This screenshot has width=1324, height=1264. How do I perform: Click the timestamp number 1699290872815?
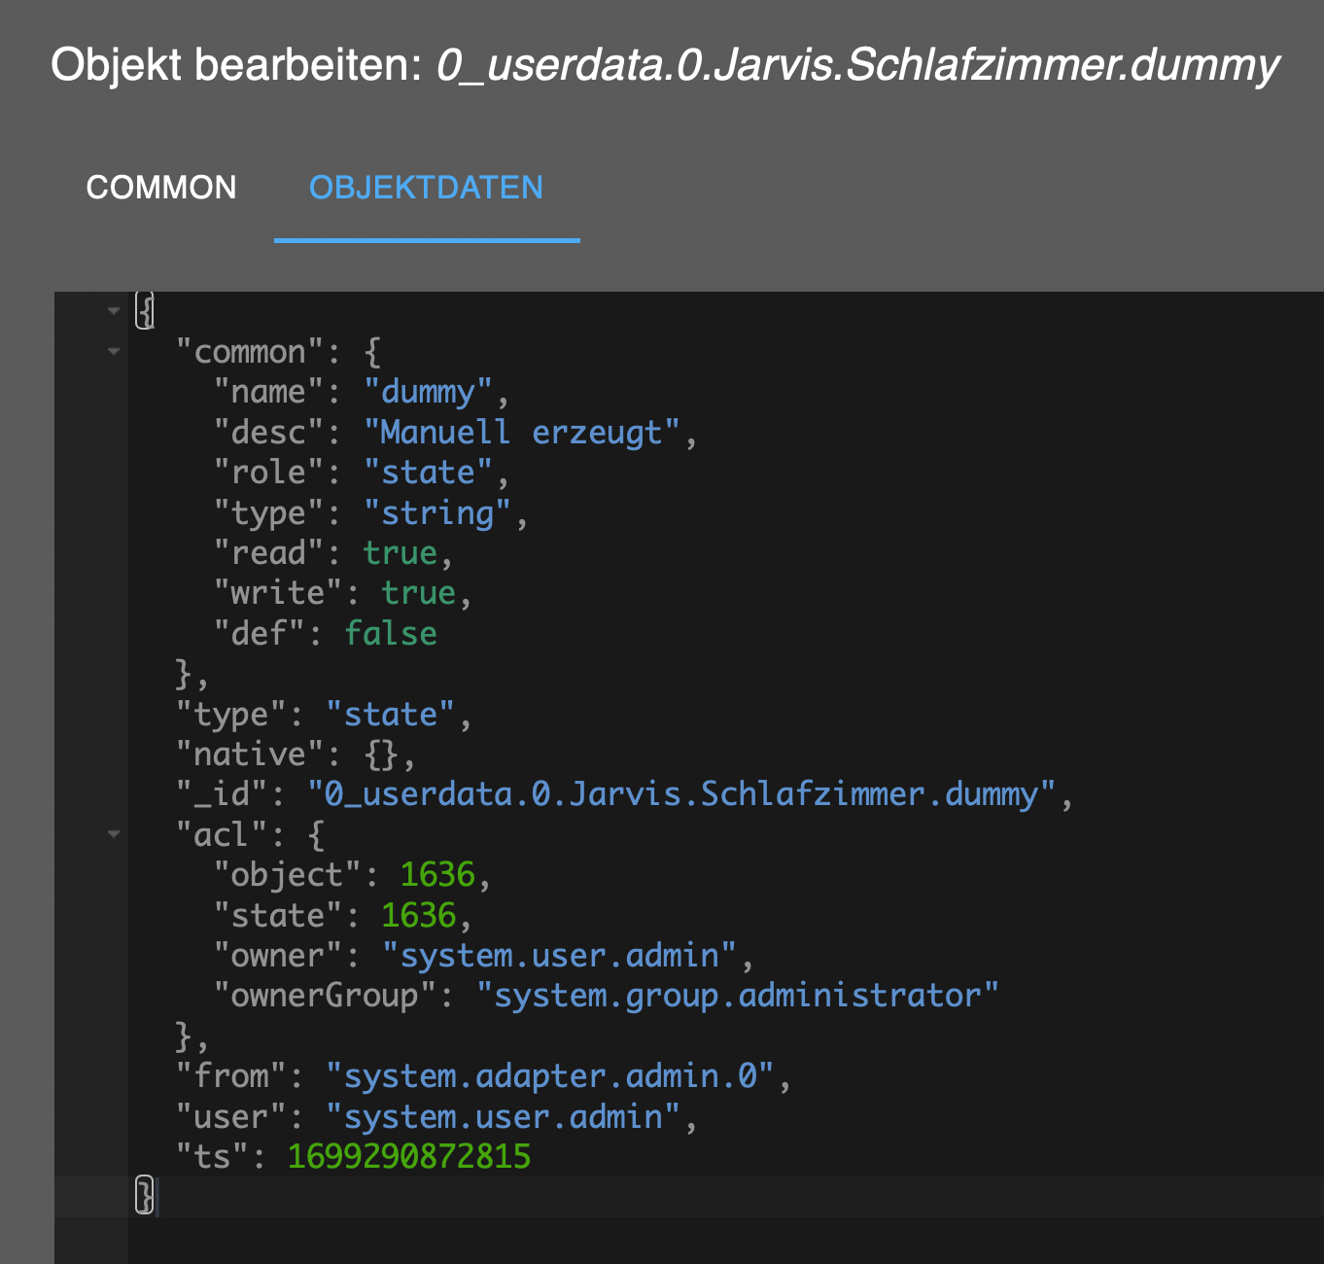click(x=409, y=1157)
